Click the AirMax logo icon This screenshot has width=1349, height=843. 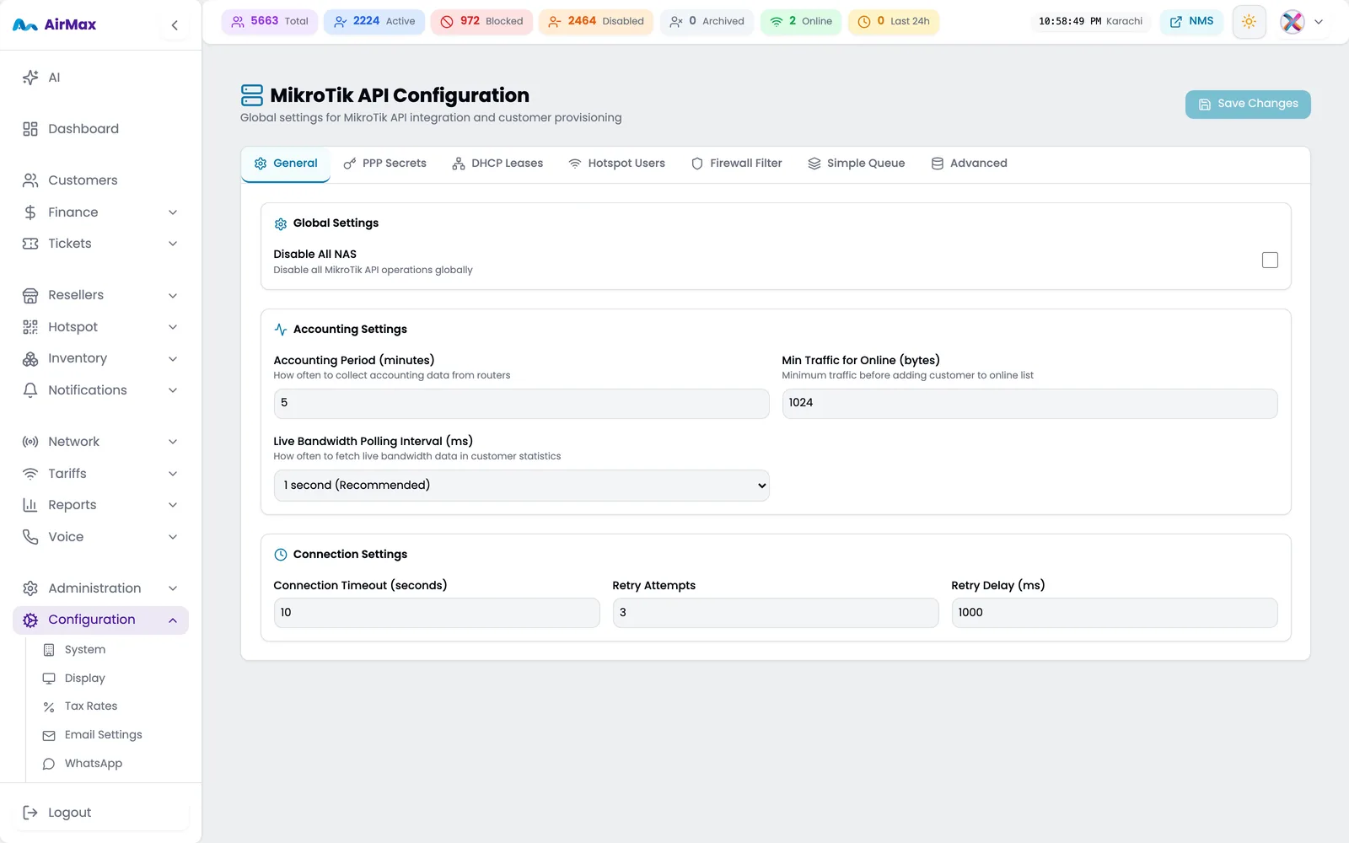[x=25, y=25]
